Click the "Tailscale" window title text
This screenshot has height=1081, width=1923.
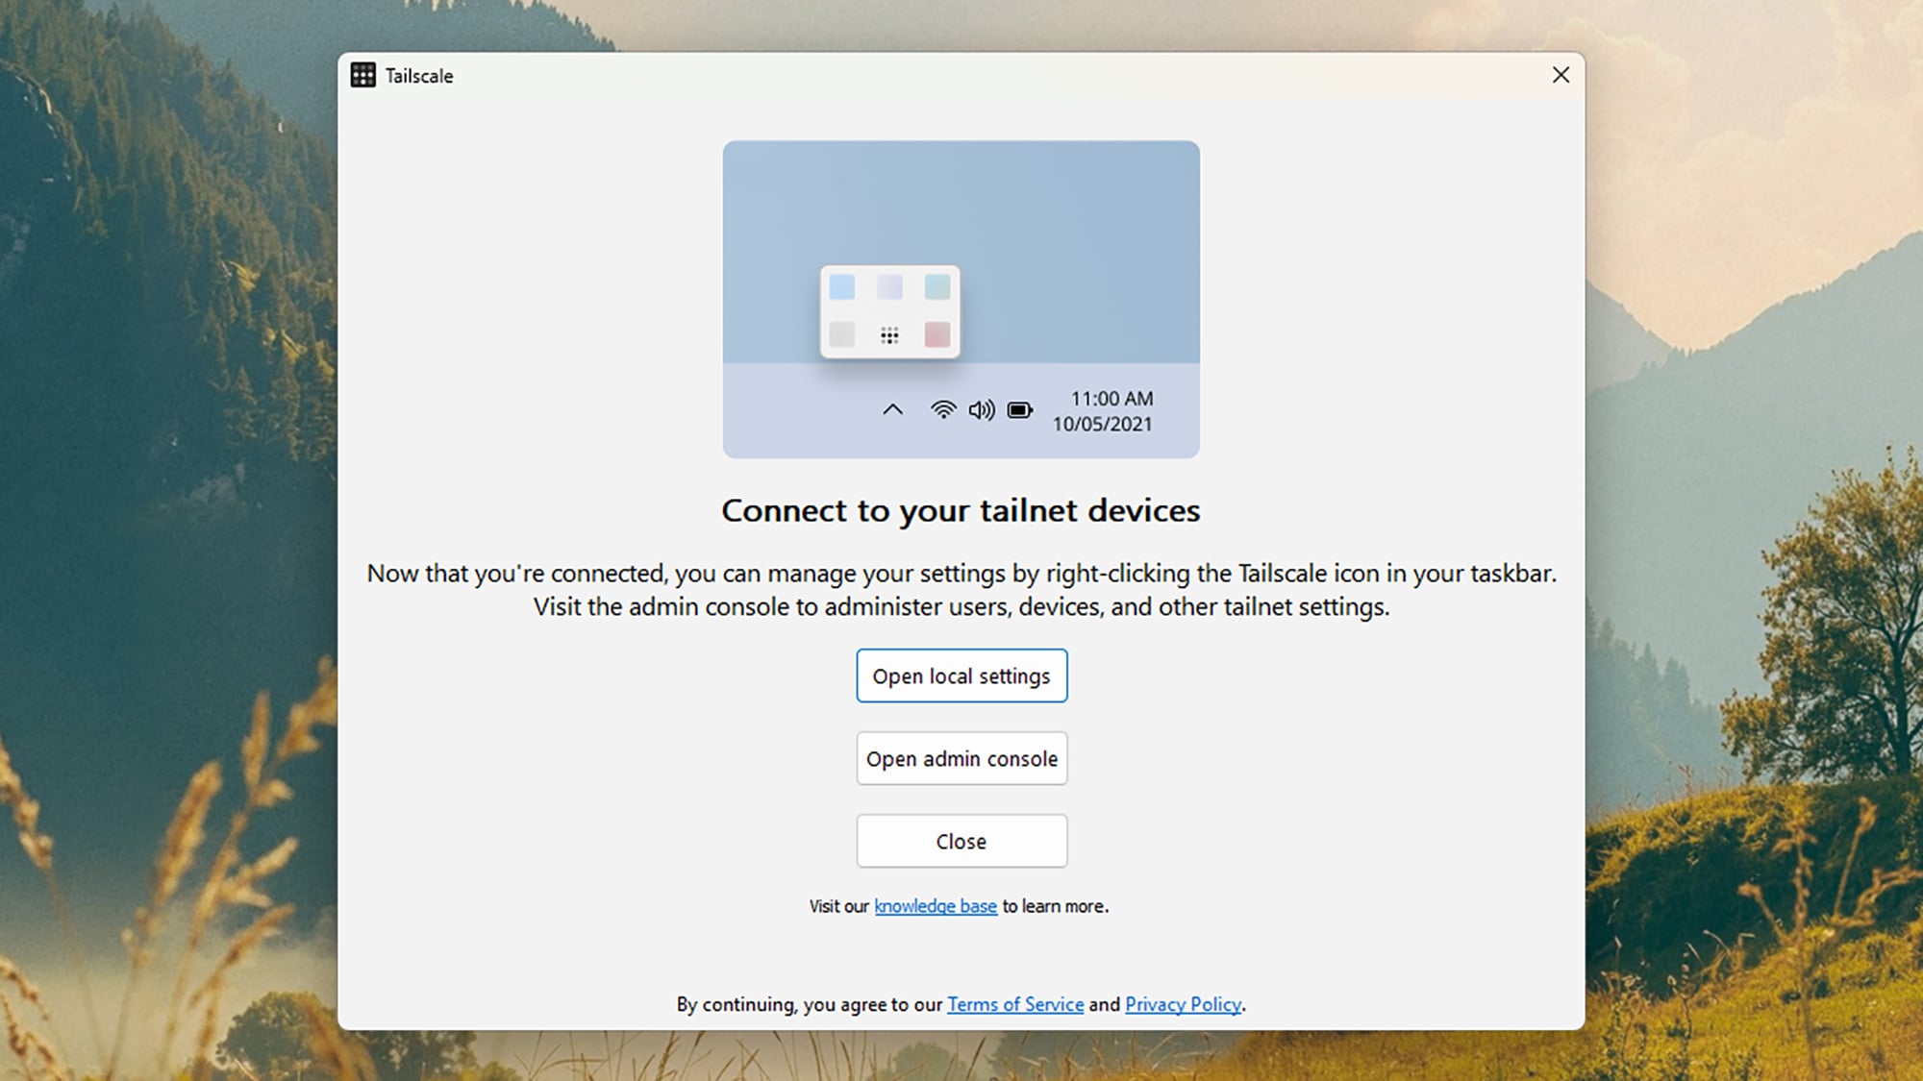click(x=419, y=76)
